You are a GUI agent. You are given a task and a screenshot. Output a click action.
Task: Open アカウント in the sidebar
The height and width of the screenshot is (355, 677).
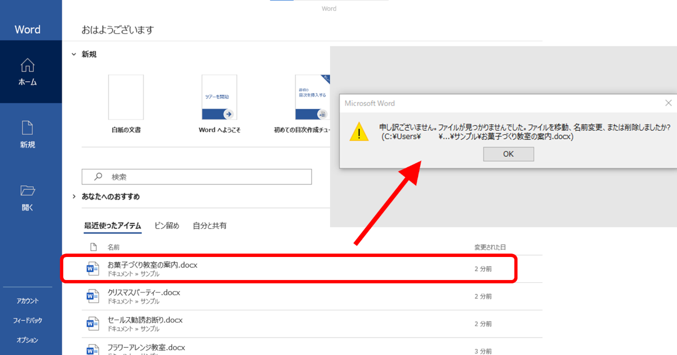pos(28,301)
